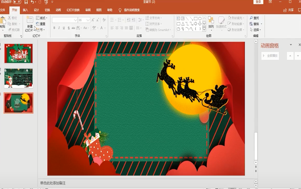
Task: Click the 排列 arrange button
Action: pyautogui.click(x=211, y=23)
